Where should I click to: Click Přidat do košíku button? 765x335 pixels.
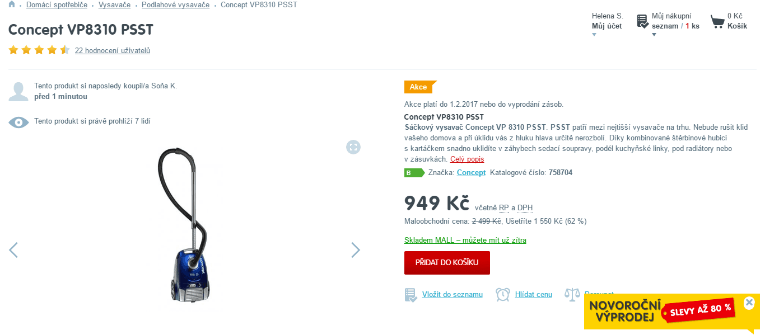(447, 263)
